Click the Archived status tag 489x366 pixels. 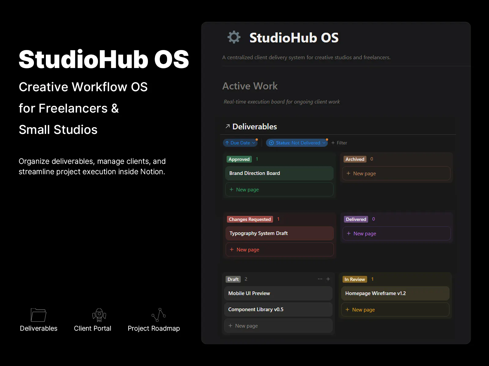point(355,159)
